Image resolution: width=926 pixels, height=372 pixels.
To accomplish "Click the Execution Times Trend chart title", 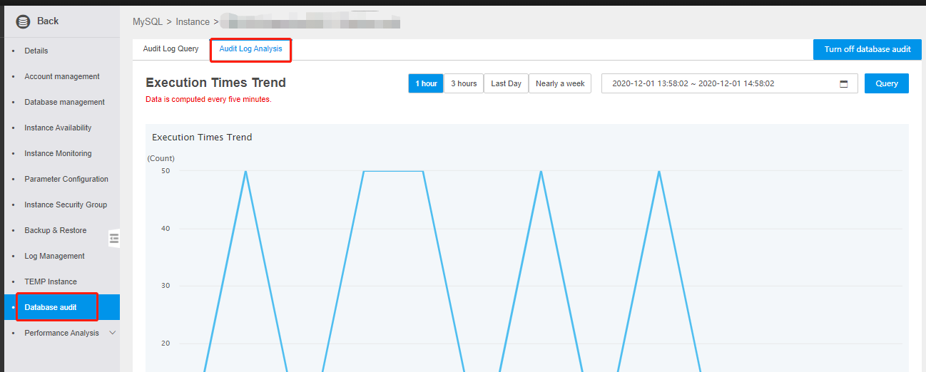I will click(x=202, y=138).
